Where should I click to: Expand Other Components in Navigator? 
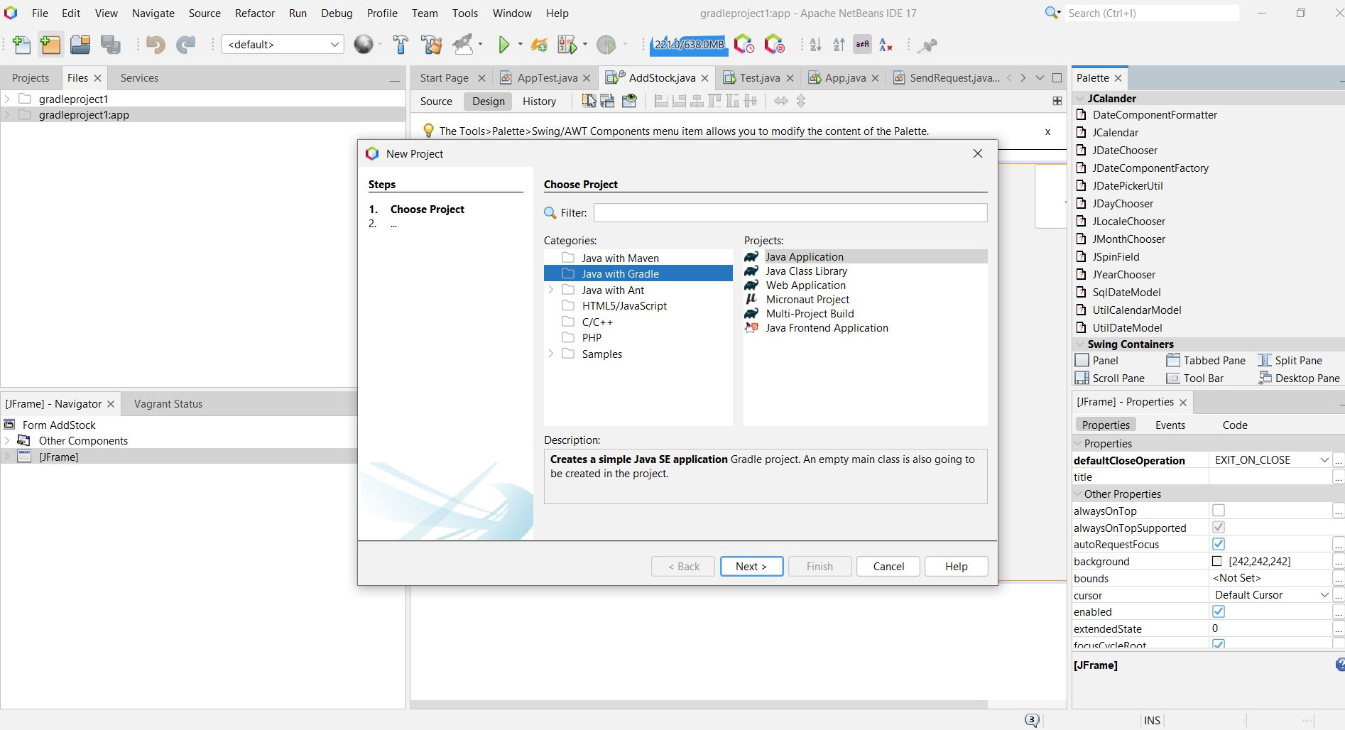tap(7, 440)
